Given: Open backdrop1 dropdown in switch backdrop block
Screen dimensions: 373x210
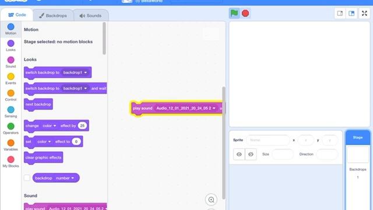Looking at the screenshot, I should [75, 72].
